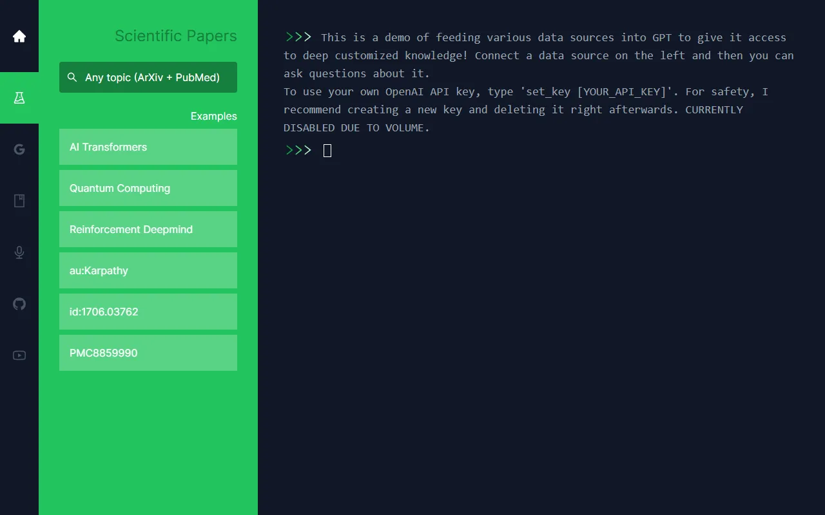Open the YouTube data source
The width and height of the screenshot is (825, 515).
point(19,355)
